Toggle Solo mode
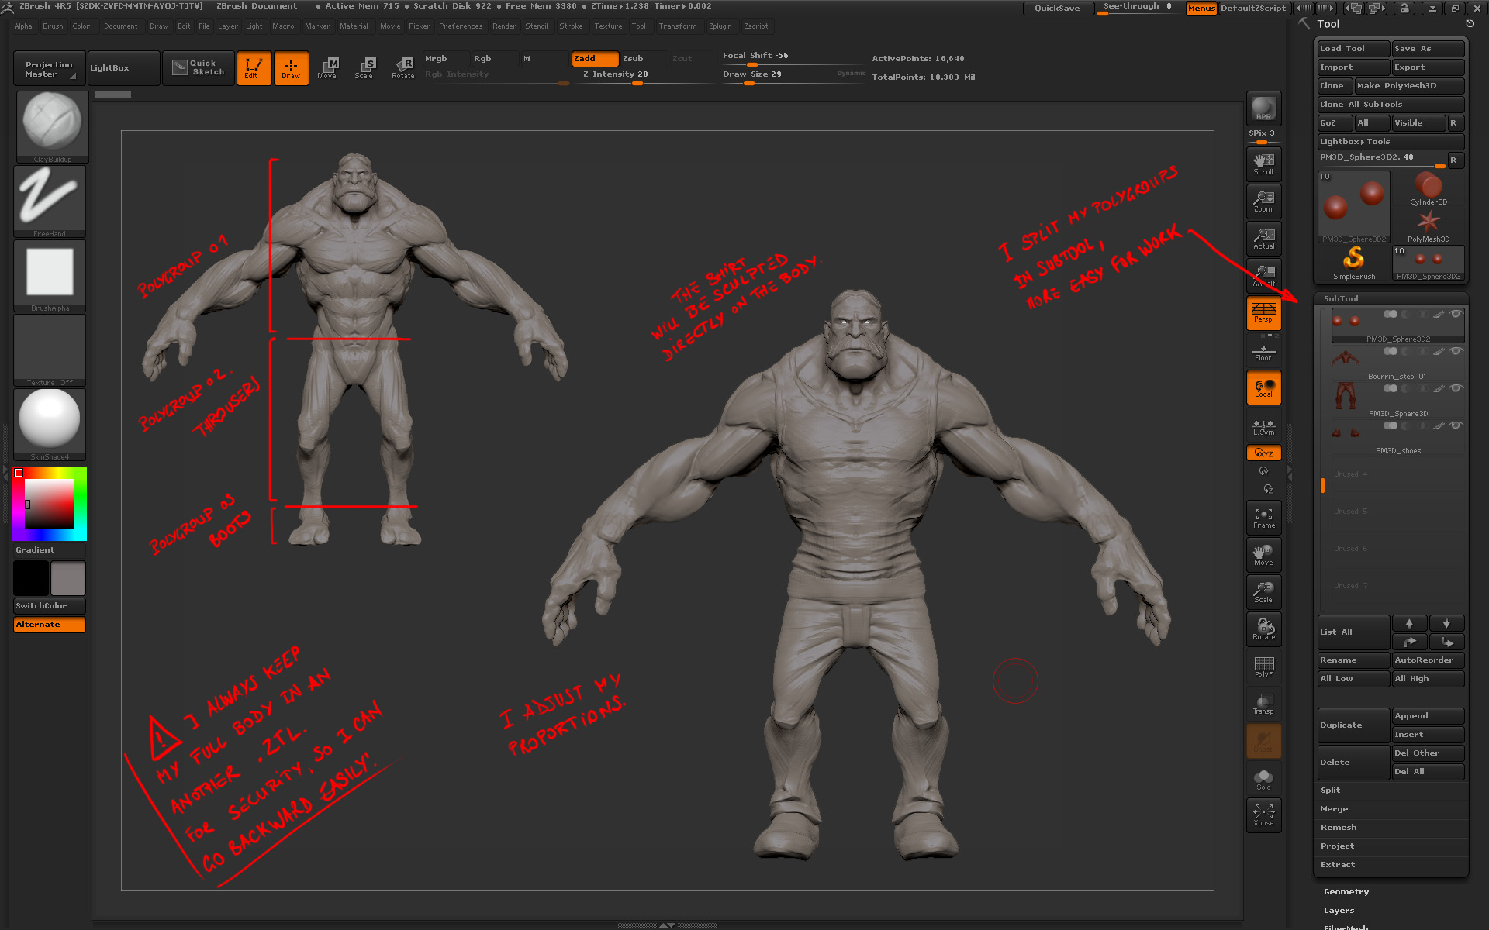The height and width of the screenshot is (930, 1489). coord(1263,780)
